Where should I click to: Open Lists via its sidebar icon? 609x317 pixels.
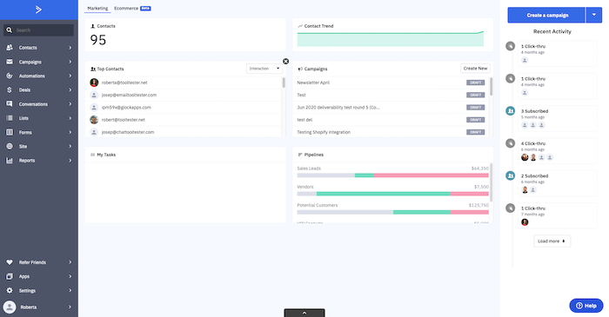(10, 118)
